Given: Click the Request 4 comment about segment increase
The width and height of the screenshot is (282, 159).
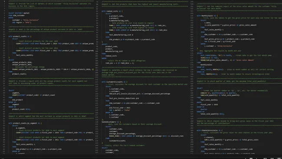Looking at the screenshot, I should click(47, 116).
